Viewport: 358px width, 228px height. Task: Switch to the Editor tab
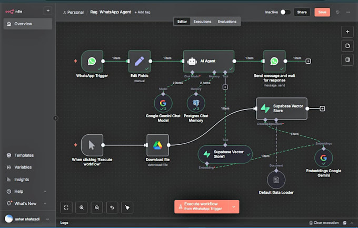[x=182, y=22]
